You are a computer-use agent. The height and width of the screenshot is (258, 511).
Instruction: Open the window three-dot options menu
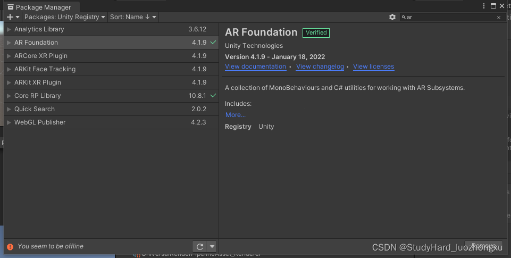(484, 6)
